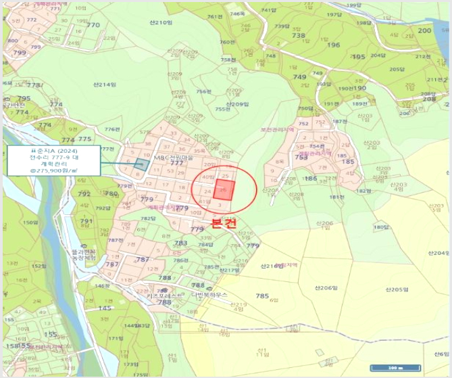The image size is (452, 378).
Task: Click the pink '보전관리지역' zone label
Action: tap(277, 130)
